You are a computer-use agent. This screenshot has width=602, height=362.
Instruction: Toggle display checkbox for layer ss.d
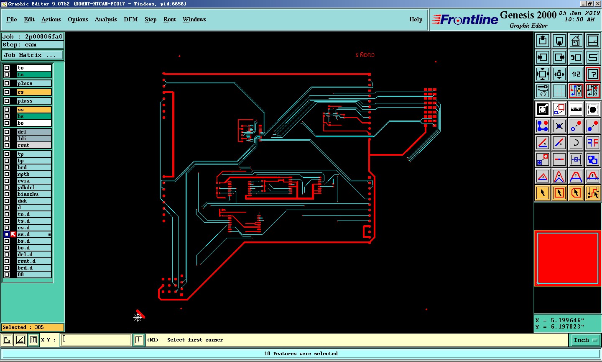7,234
